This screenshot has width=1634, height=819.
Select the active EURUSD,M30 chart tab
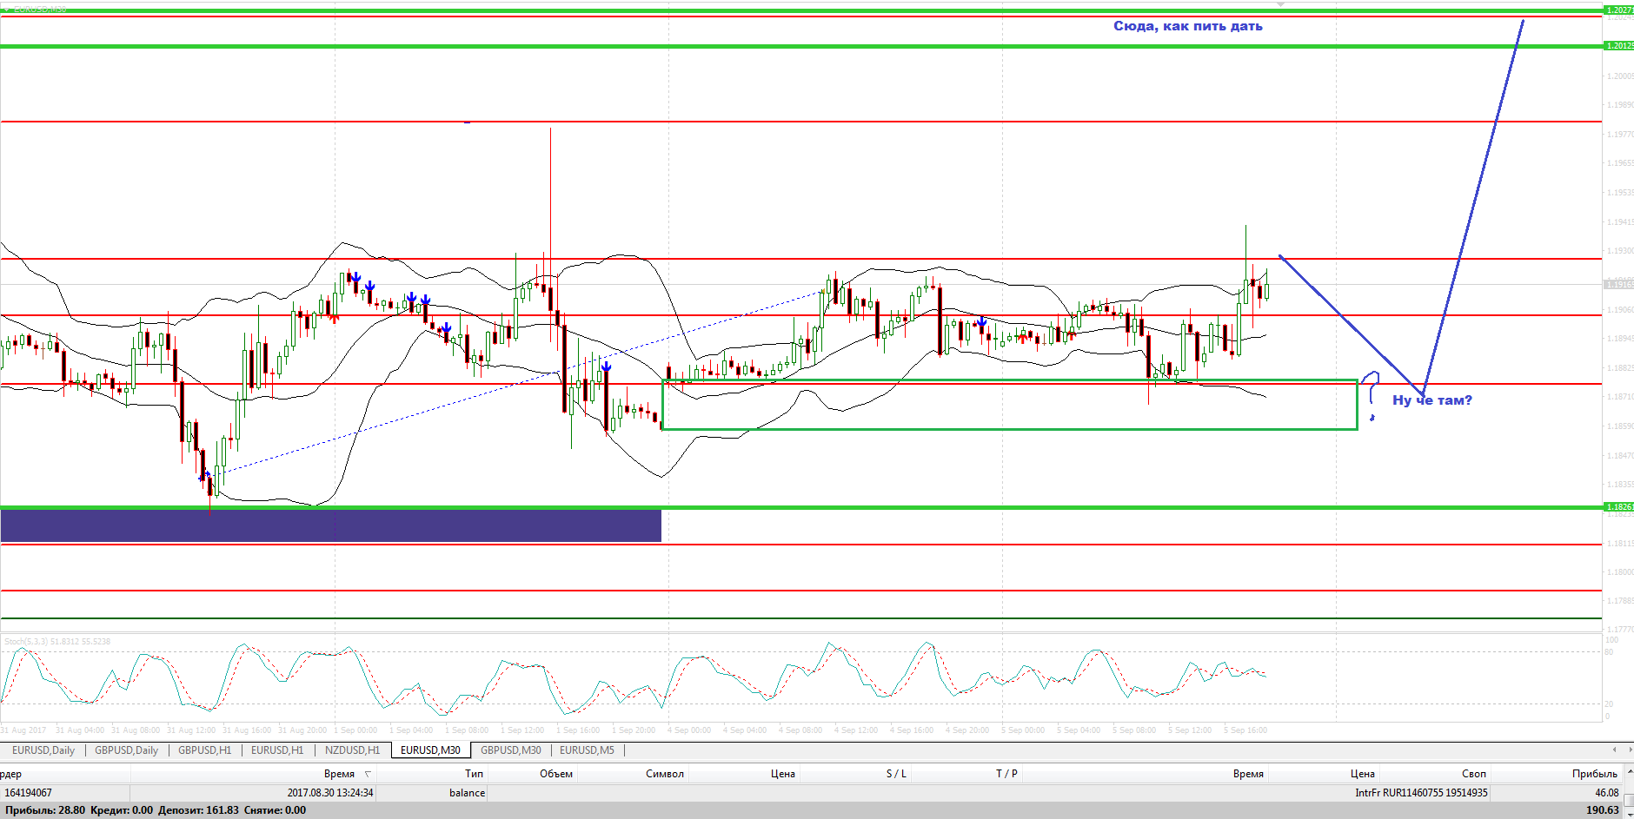430,750
